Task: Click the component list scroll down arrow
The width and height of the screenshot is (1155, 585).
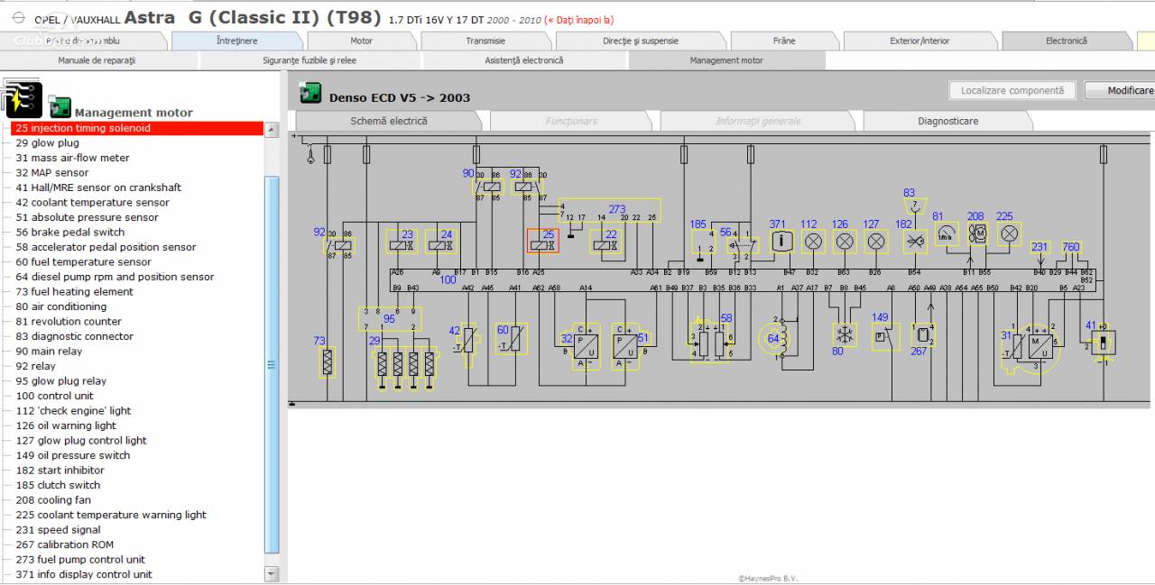Action: pos(272,573)
